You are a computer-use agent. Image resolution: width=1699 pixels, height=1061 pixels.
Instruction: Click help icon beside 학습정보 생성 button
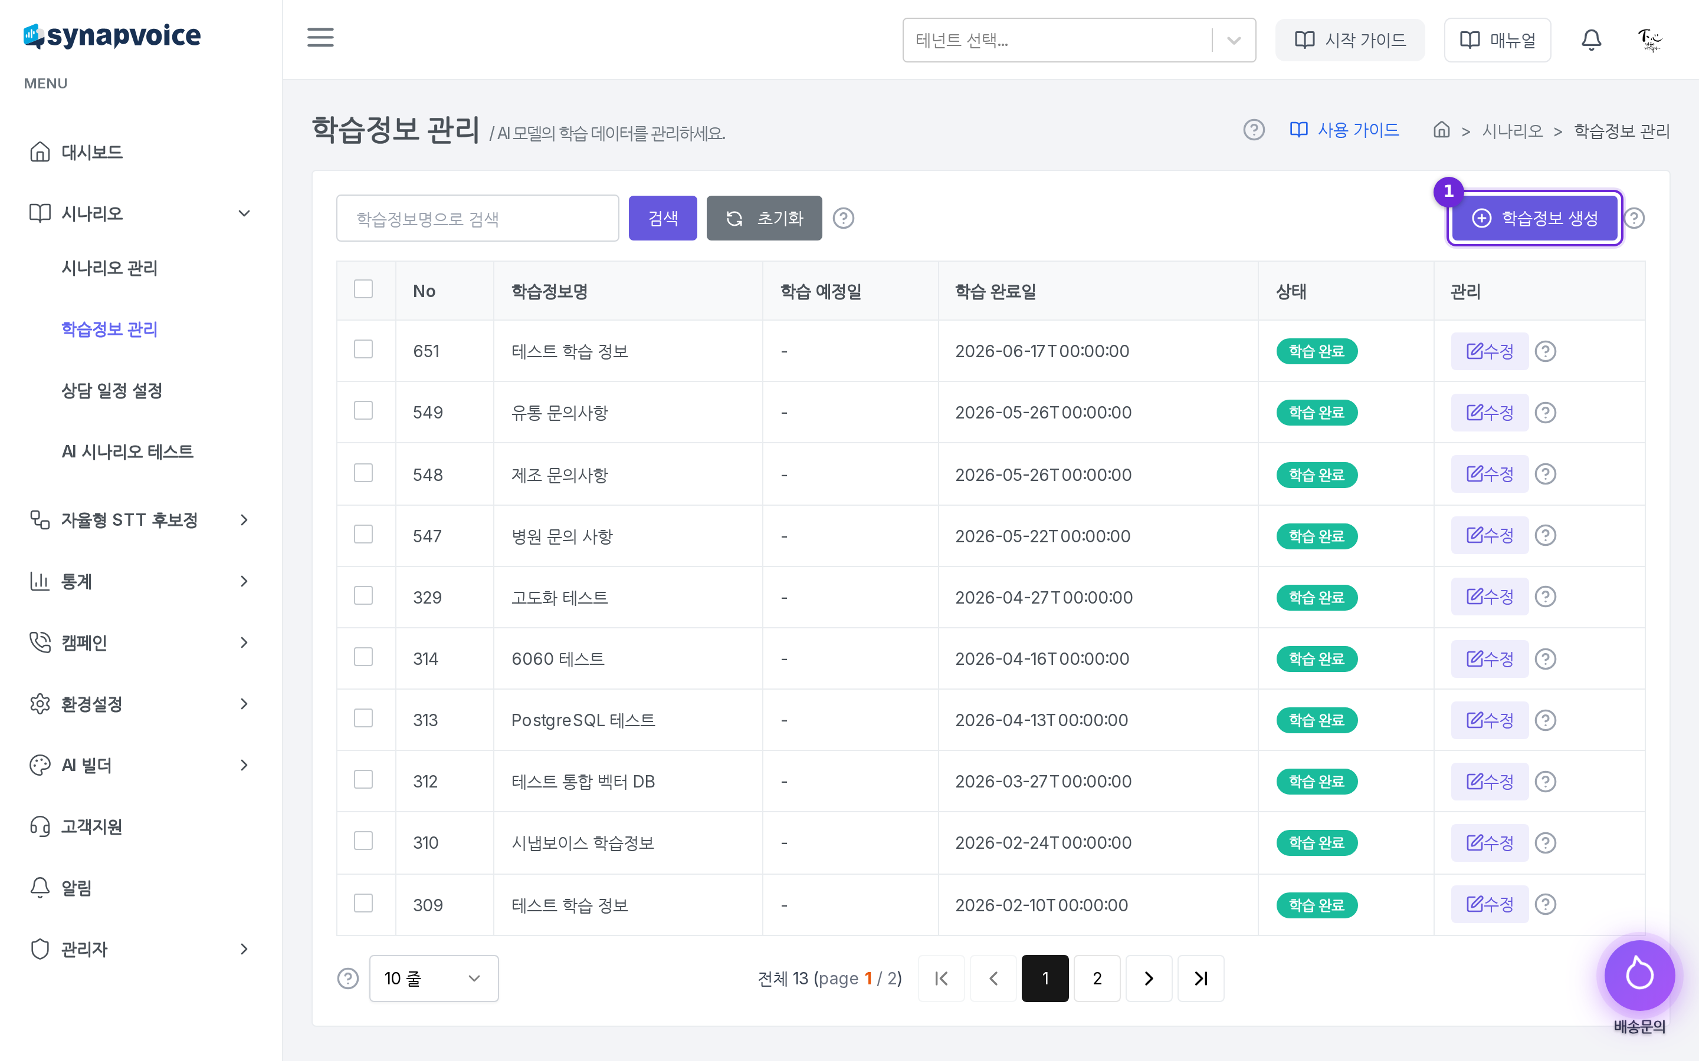coord(1635,218)
